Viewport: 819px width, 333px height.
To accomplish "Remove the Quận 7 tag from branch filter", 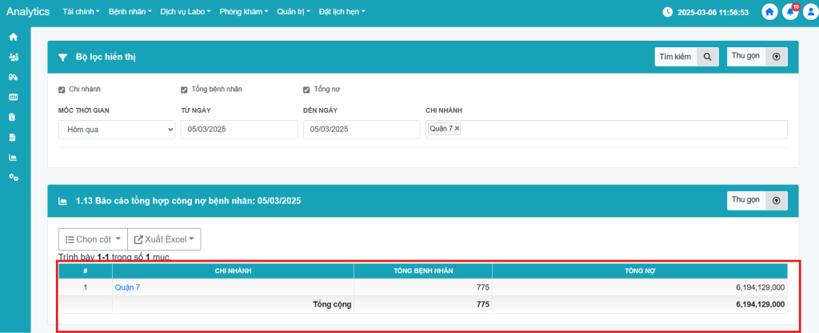I will [x=457, y=128].
